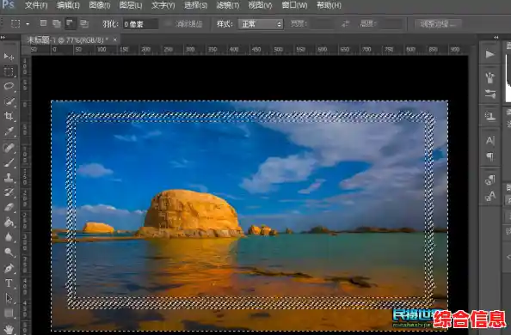Click the 调整边缘 refine edge button
Screen dimensions: 511x335
click(x=438, y=24)
